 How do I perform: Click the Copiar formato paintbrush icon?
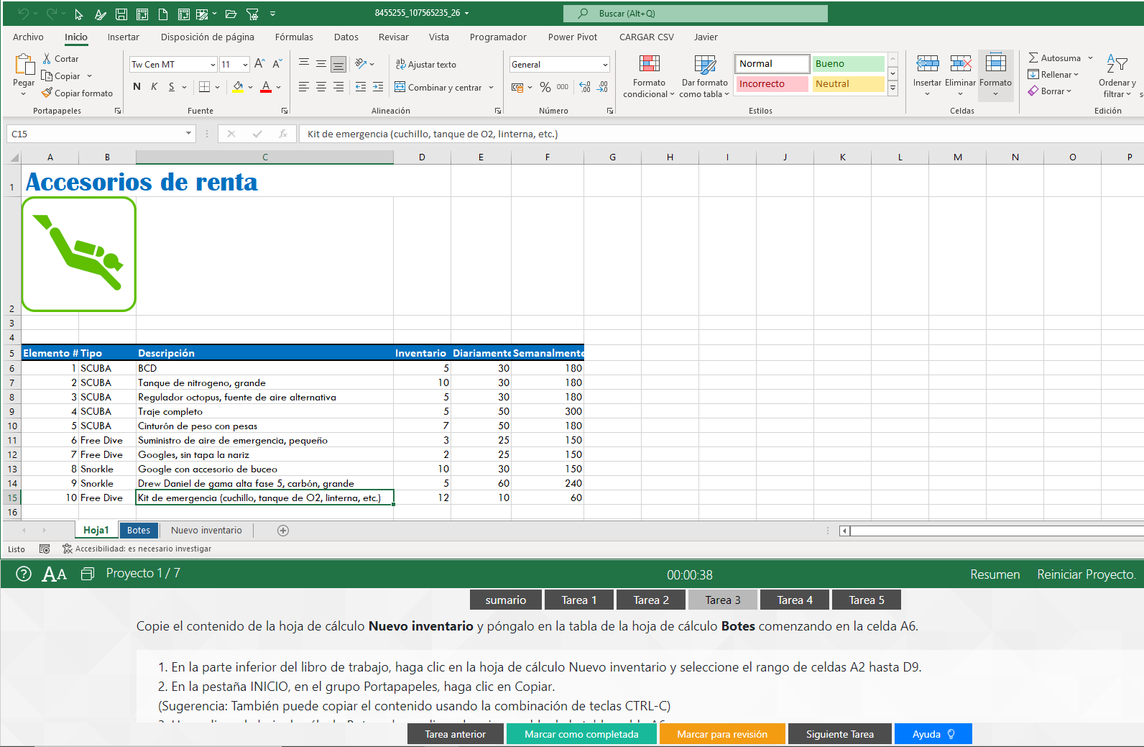47,93
